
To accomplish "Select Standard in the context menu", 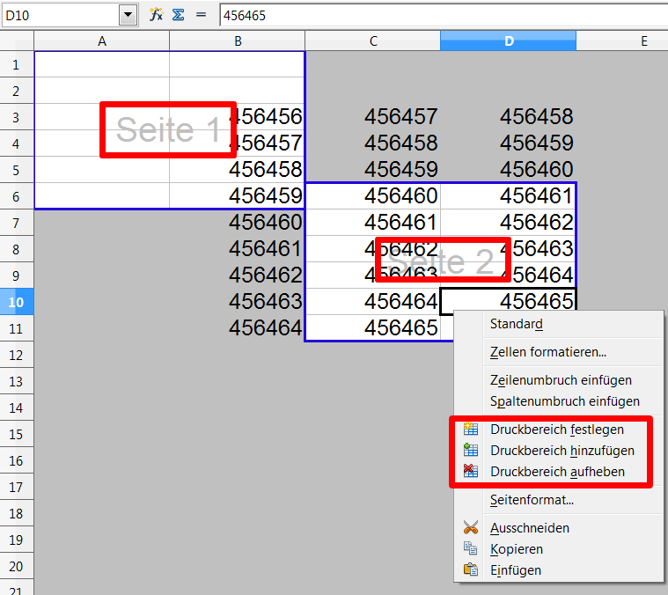I will [516, 324].
